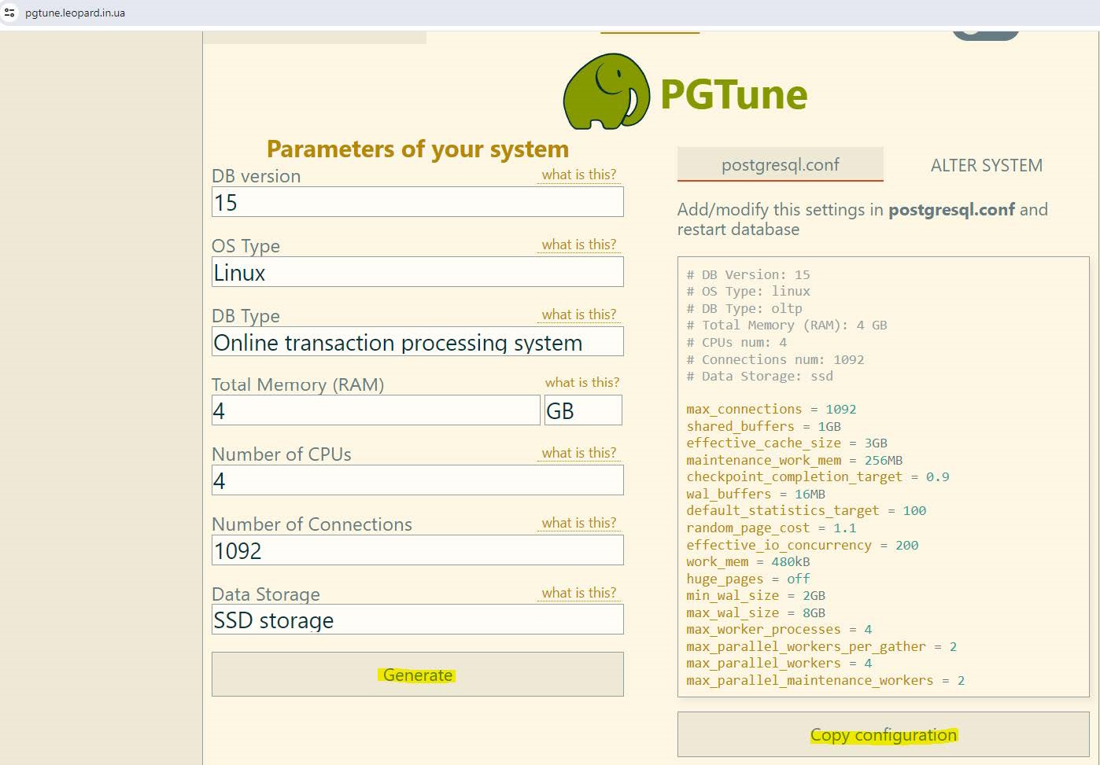The image size is (1100, 765).
Task: Click the 'wal_buffers = 16MB' line
Action: [x=756, y=494]
